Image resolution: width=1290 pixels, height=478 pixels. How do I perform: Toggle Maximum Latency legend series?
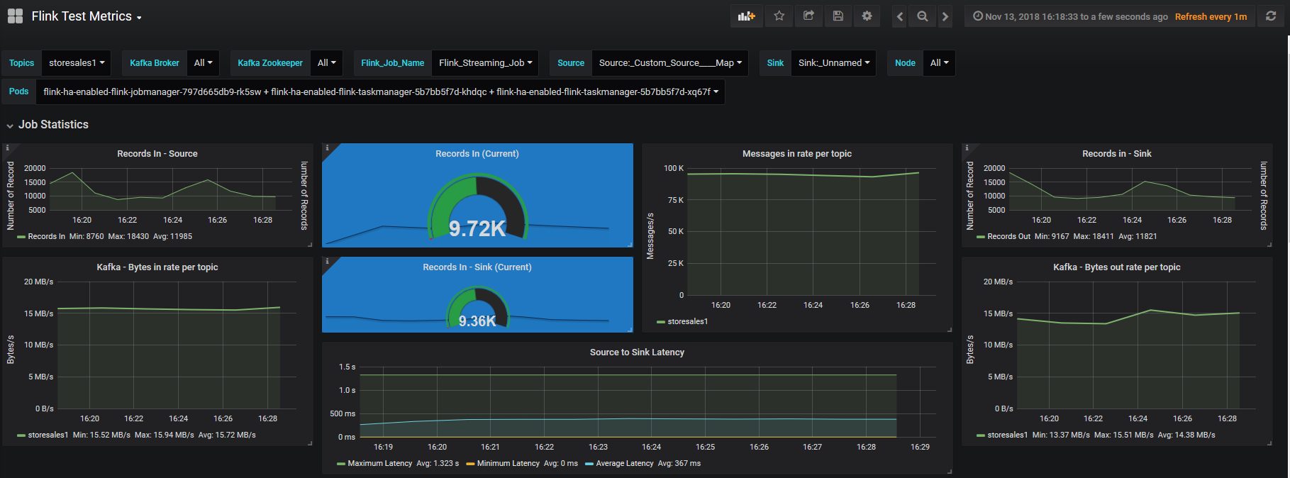379,464
